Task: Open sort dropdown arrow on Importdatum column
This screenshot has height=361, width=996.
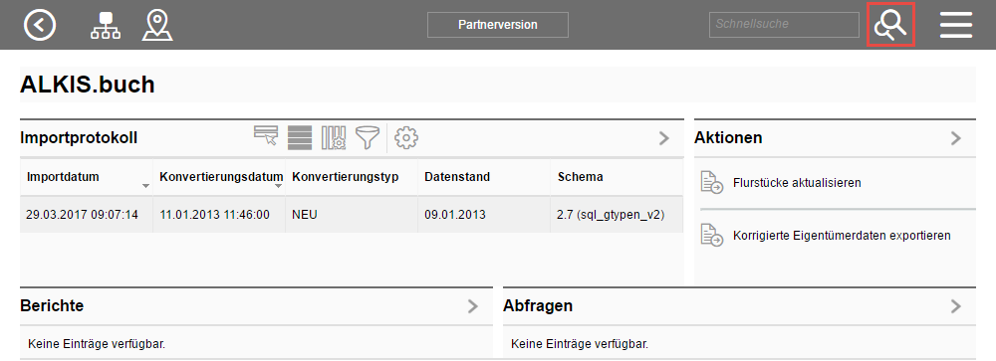Action: 145,187
